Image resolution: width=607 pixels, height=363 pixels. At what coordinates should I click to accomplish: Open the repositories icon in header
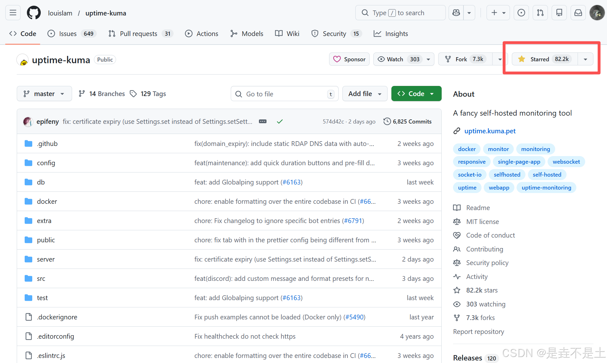pos(559,13)
